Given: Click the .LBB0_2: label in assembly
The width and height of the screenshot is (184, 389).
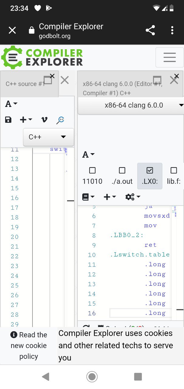Looking at the screenshot, I should [127, 235].
